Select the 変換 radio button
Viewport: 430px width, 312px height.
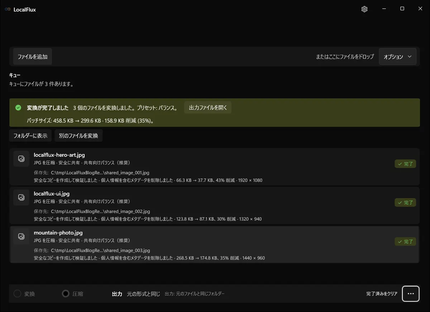17,294
